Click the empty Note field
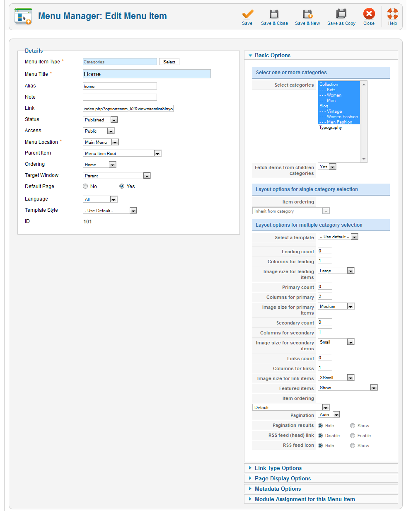The image size is (411, 511). point(120,97)
